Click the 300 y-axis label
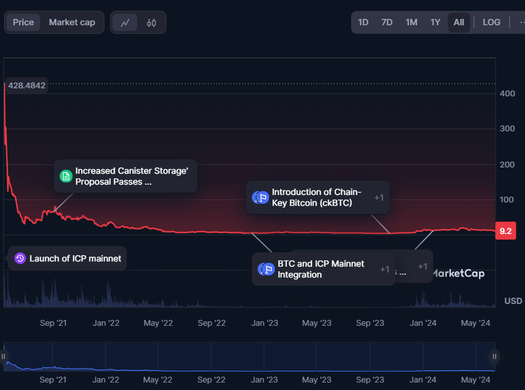 507,128
